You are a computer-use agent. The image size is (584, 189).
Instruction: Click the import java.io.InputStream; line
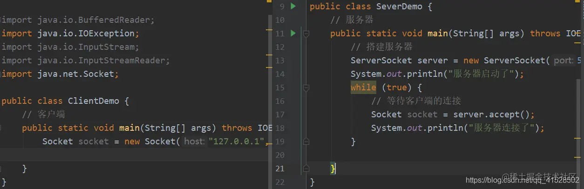point(70,47)
